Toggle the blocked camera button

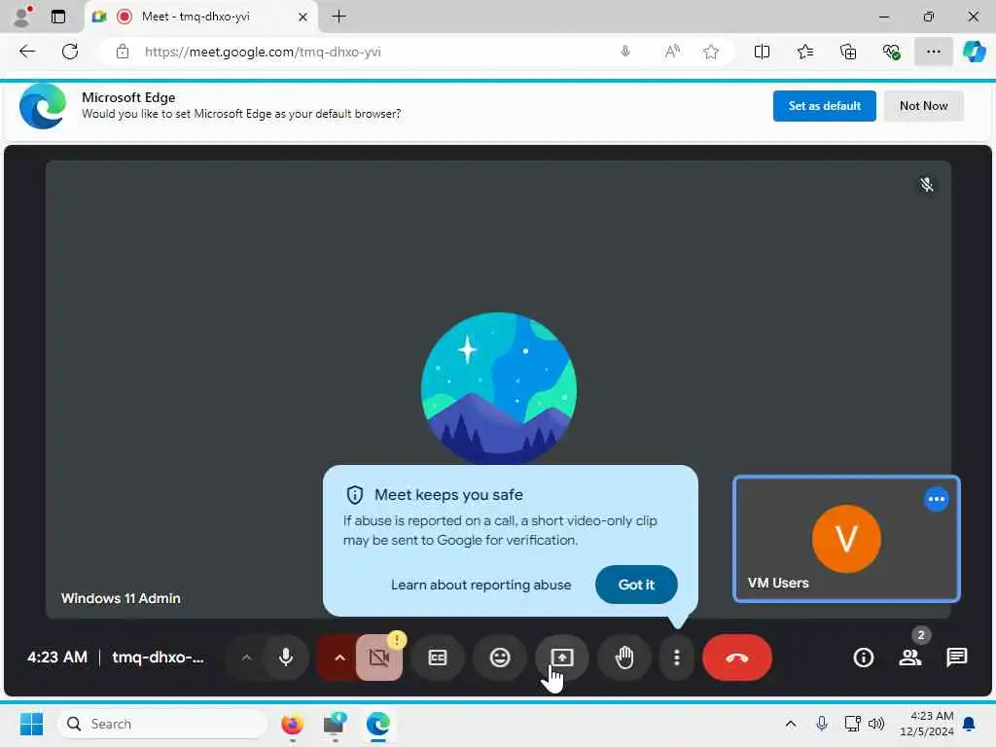[x=379, y=658]
